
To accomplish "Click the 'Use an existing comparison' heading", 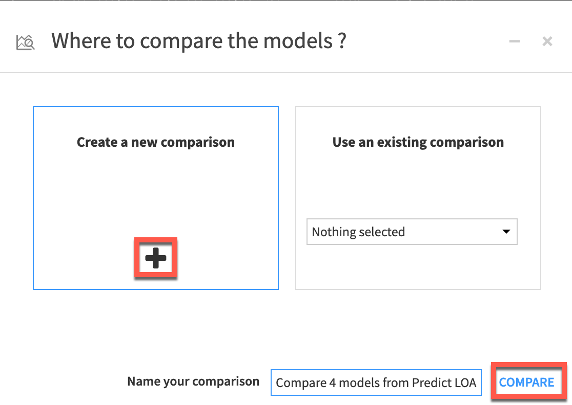I will click(418, 142).
